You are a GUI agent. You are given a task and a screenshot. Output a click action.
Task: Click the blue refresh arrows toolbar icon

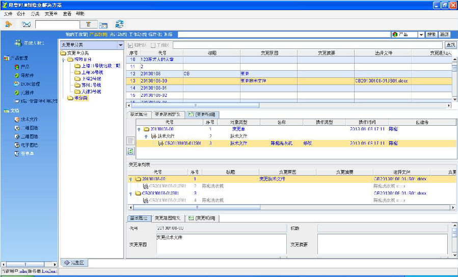[x=120, y=24]
